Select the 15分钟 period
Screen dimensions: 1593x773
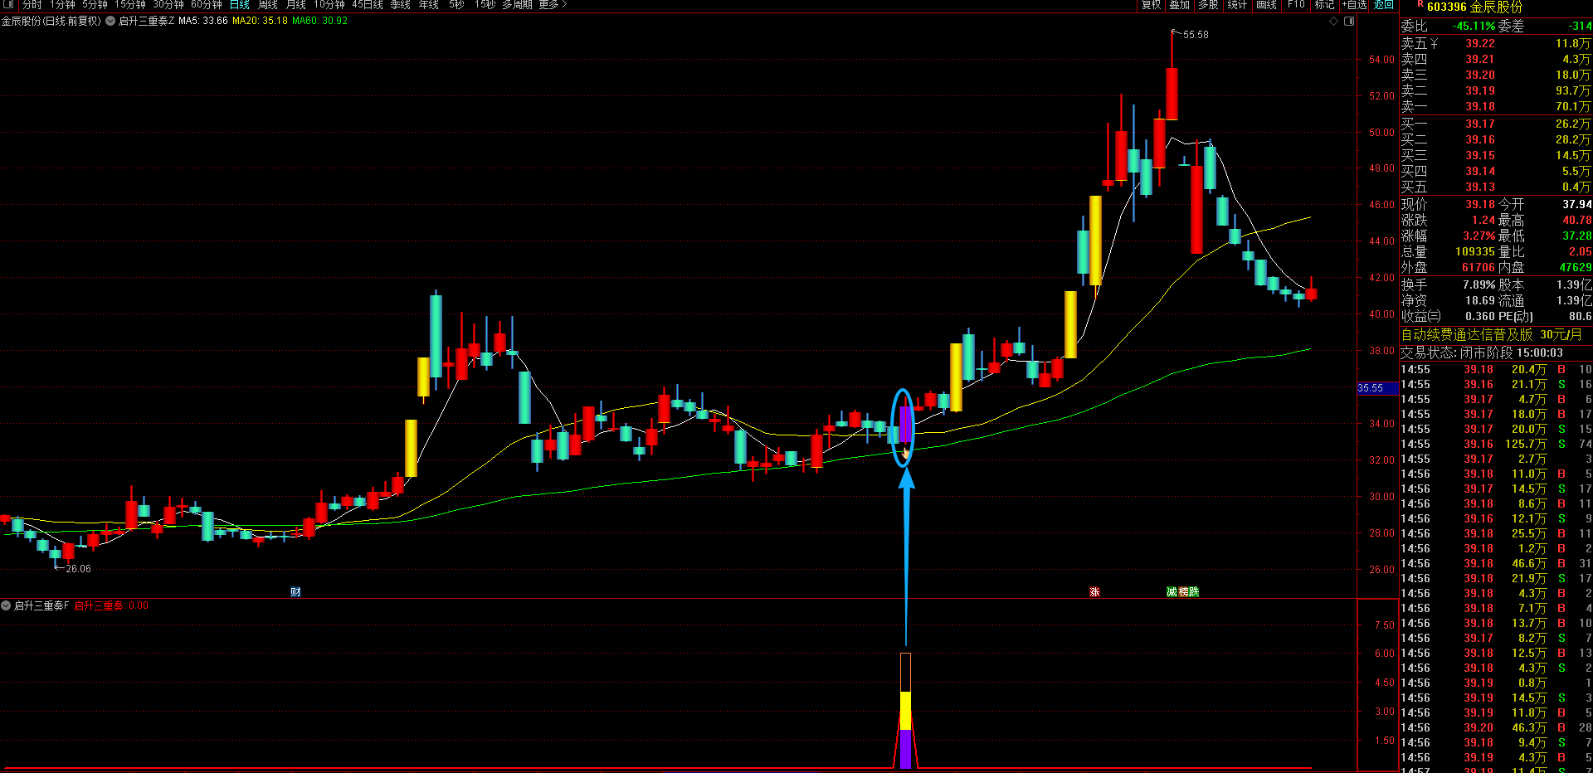(130, 5)
